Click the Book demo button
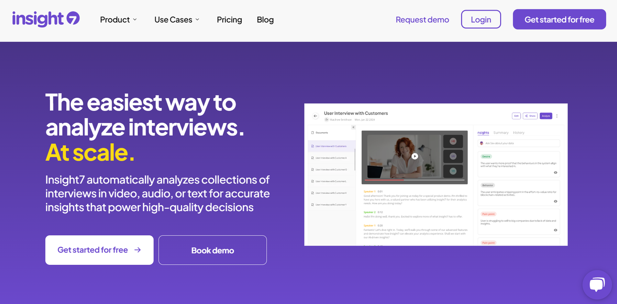Image resolution: width=617 pixels, height=304 pixels. point(212,250)
